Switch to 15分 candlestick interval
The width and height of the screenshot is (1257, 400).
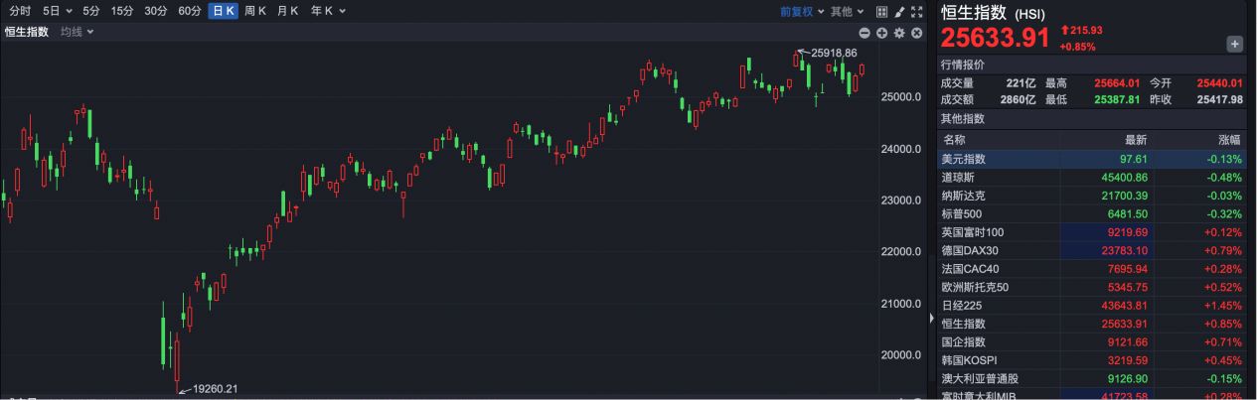122,11
